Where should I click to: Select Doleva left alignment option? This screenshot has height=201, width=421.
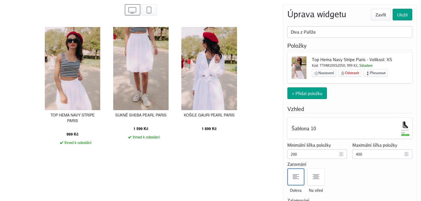(x=296, y=177)
